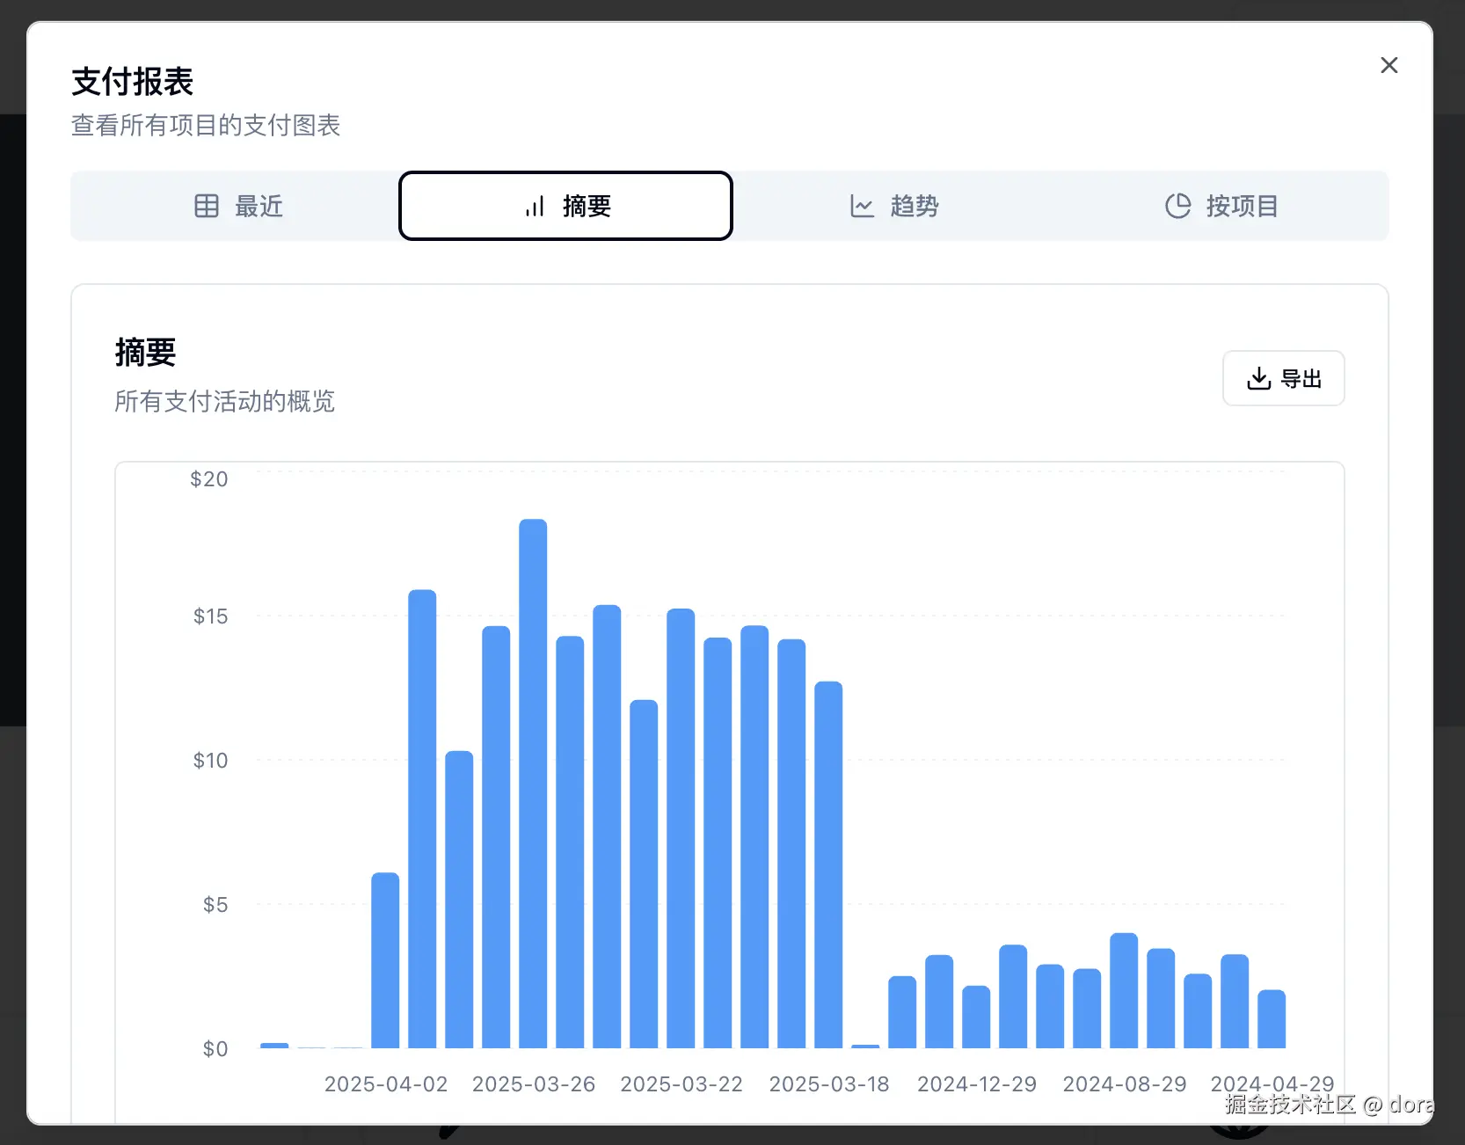Screen dimensions: 1465x1145
Task: Switch to the 最近 tab
Action: 237,206
